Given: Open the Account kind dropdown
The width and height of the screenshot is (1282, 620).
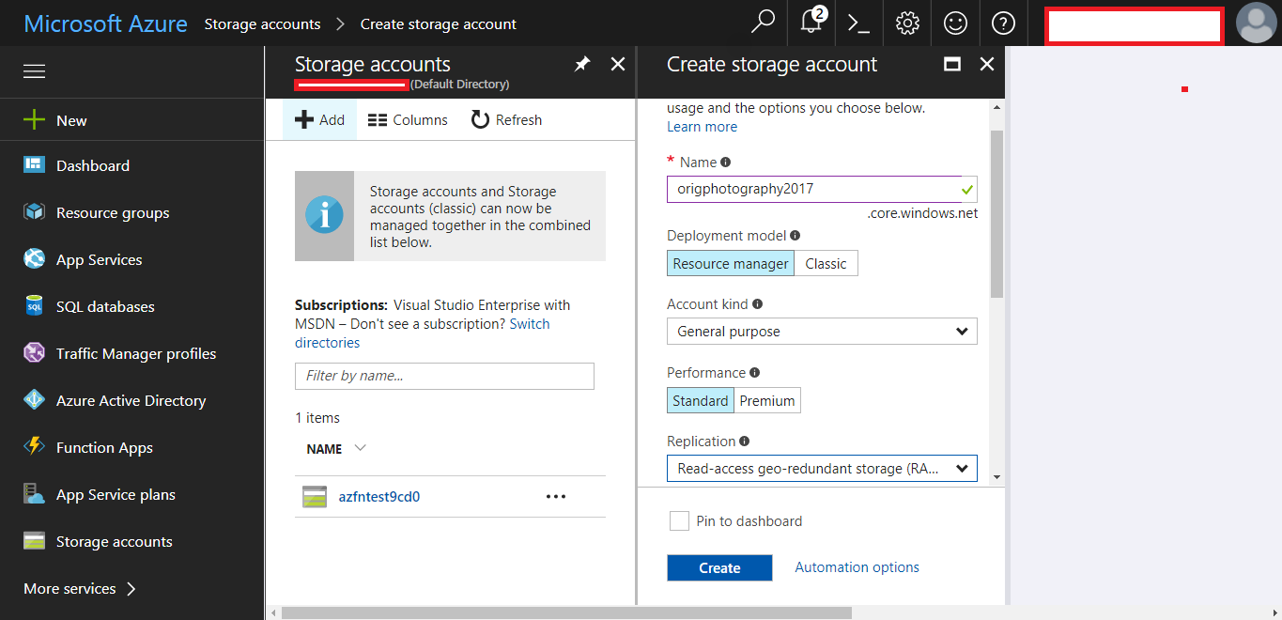Looking at the screenshot, I should pos(822,332).
